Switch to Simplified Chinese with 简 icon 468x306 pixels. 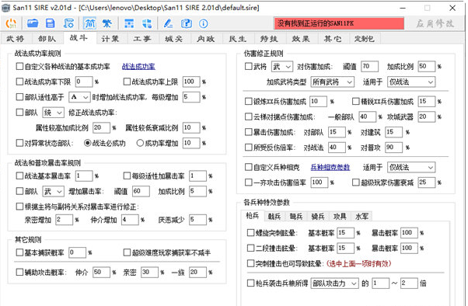coord(89,23)
